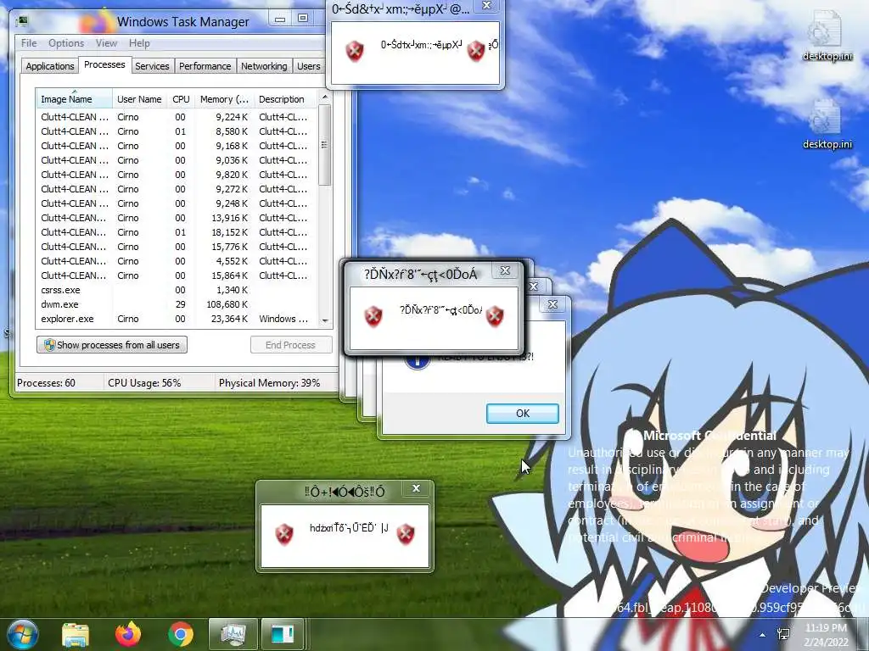Image resolution: width=869 pixels, height=651 pixels.
Task: Open the Windows Start orb
Action: [x=22, y=634]
